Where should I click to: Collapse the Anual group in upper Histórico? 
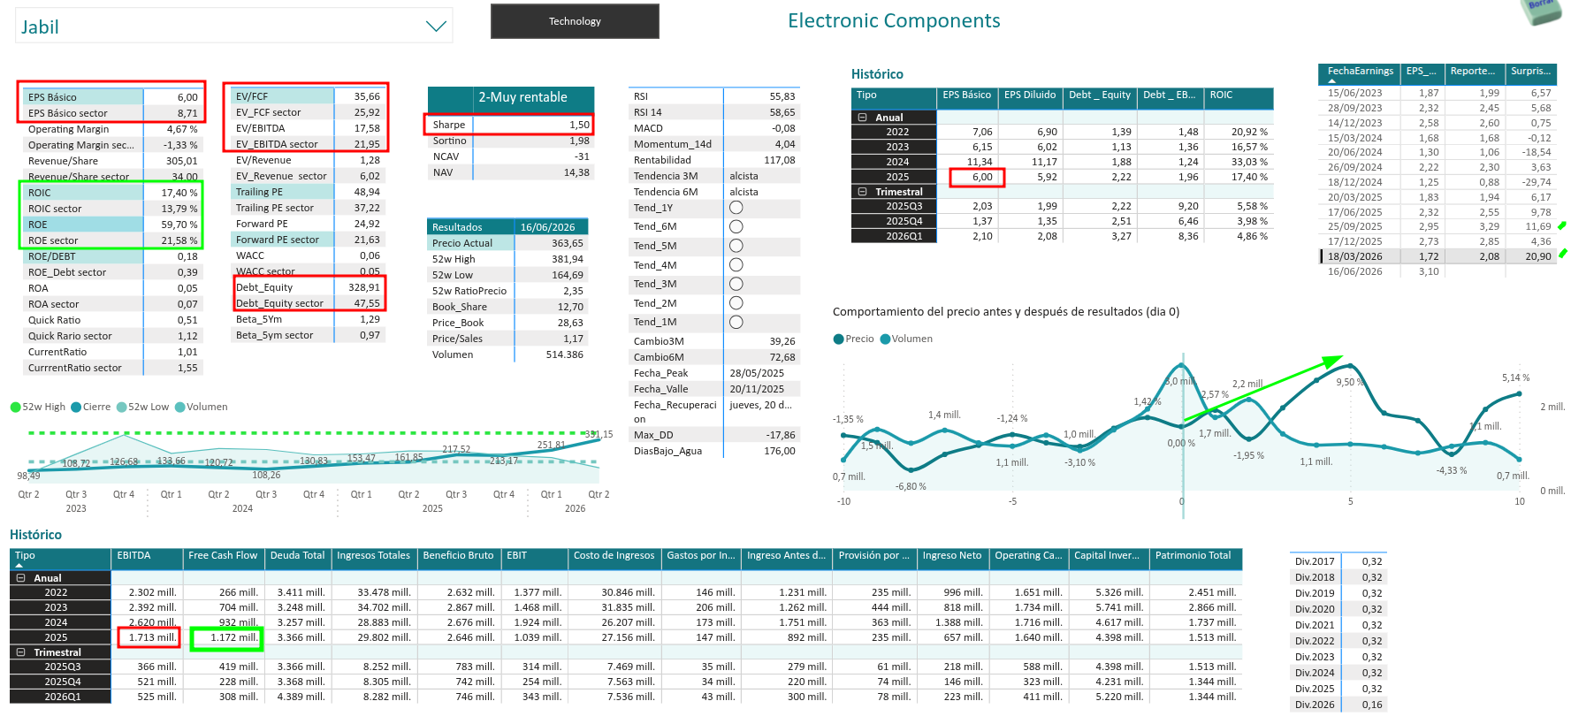pos(863,118)
